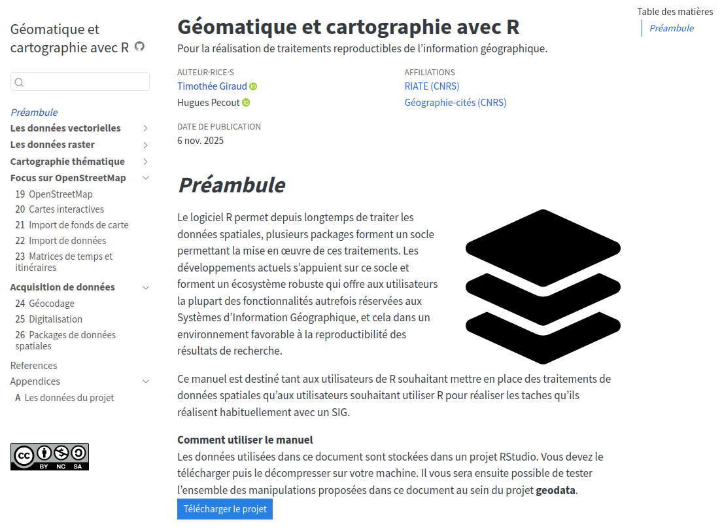Expand Les données vectorielles section

coord(146,128)
